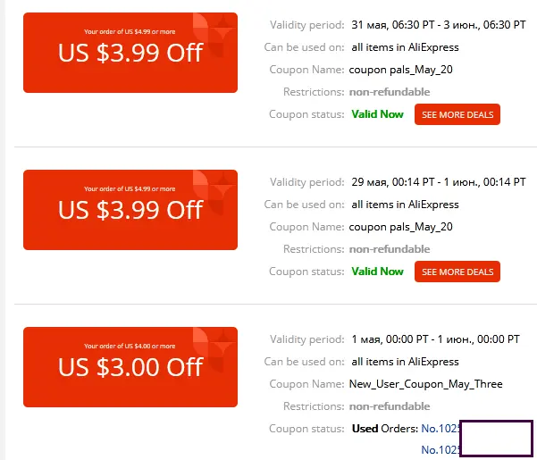537x460 pixels.
Task: Click non-refundable restriction of the $3.00 coupon
Action: point(390,406)
